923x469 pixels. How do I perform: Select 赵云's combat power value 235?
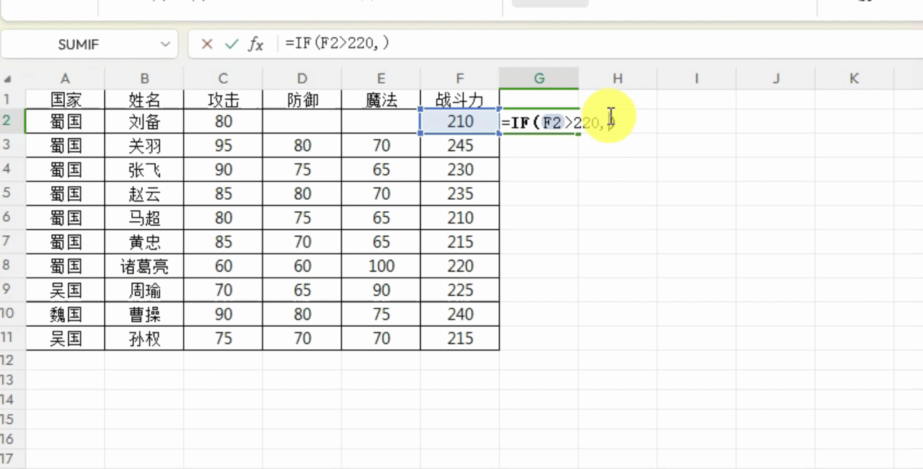click(x=459, y=193)
